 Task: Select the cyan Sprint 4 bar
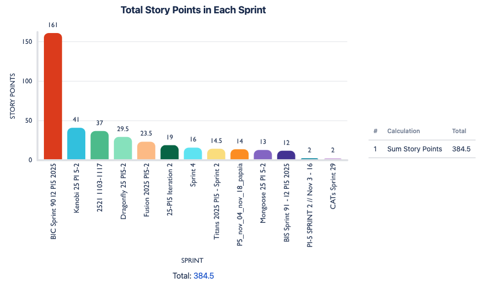pyautogui.click(x=193, y=154)
